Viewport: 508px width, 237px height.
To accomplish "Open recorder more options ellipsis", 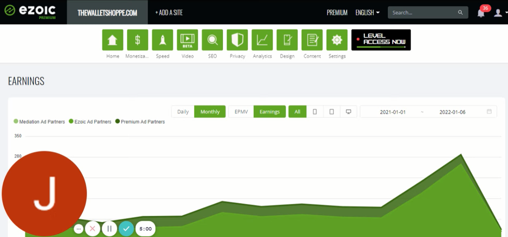I will point(78,229).
